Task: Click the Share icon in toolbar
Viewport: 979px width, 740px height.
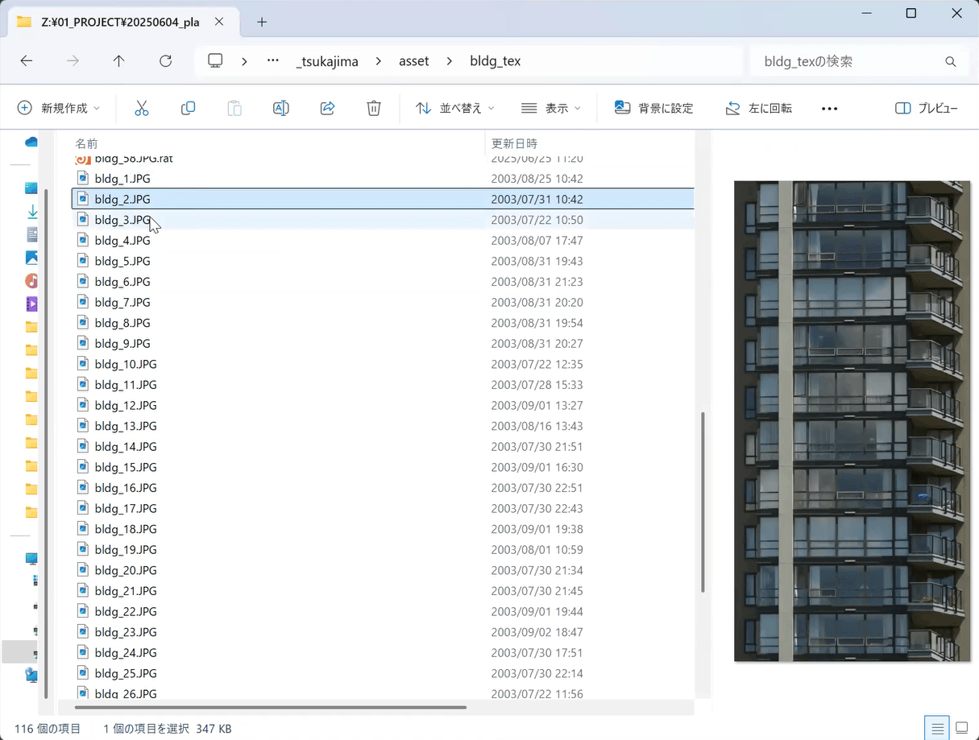Action: coord(327,108)
